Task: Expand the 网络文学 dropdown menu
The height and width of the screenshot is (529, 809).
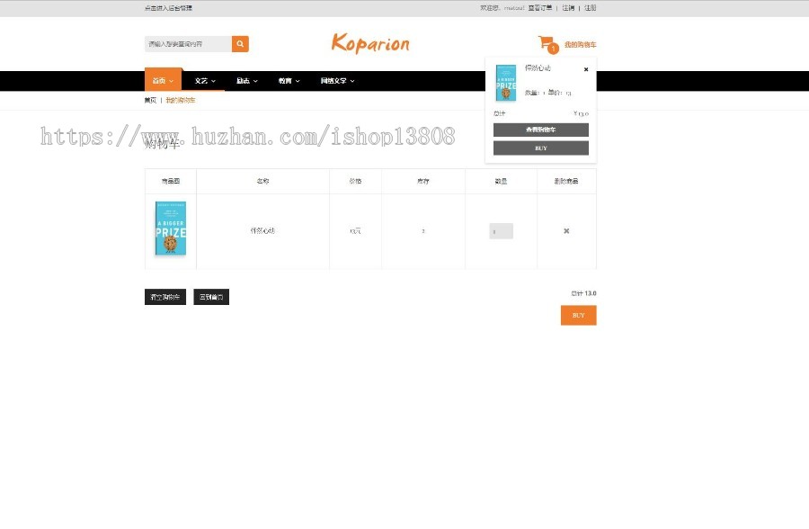Action: [x=334, y=80]
